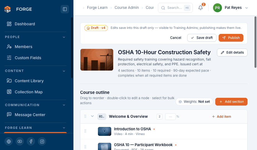Click the required asterisk beside Introduction to OSHA

(154, 129)
